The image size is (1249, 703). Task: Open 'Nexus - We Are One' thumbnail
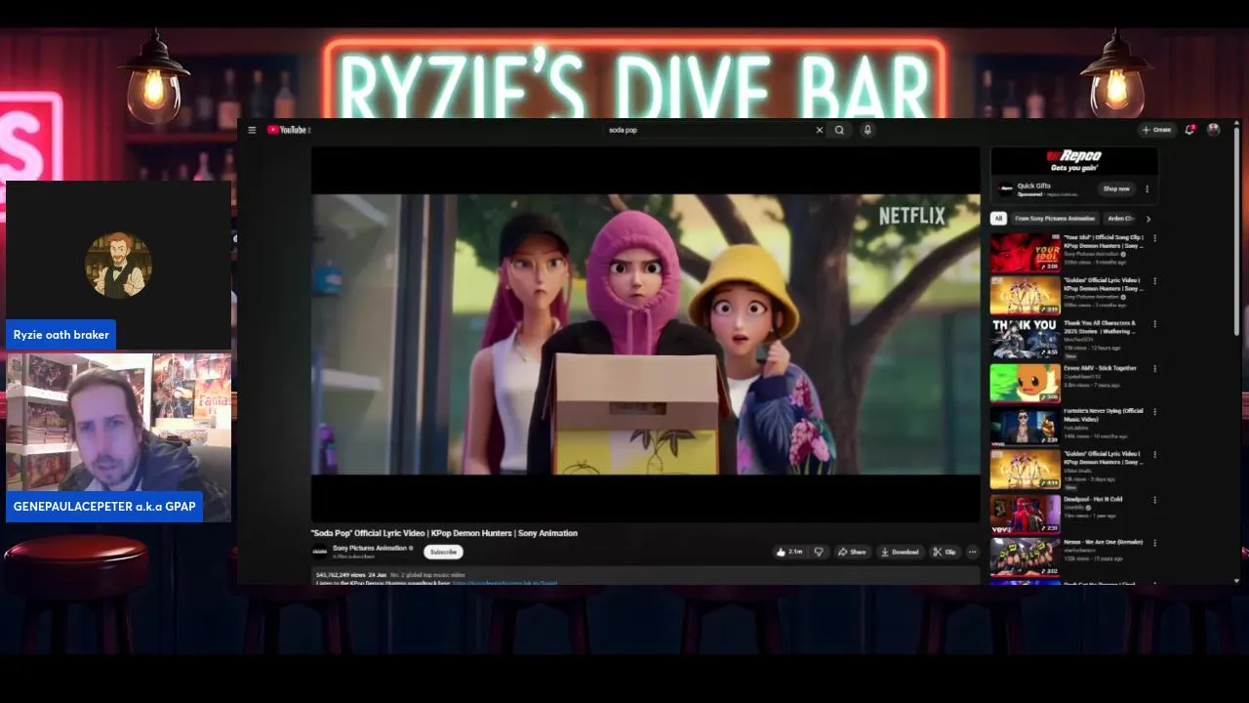point(1025,557)
